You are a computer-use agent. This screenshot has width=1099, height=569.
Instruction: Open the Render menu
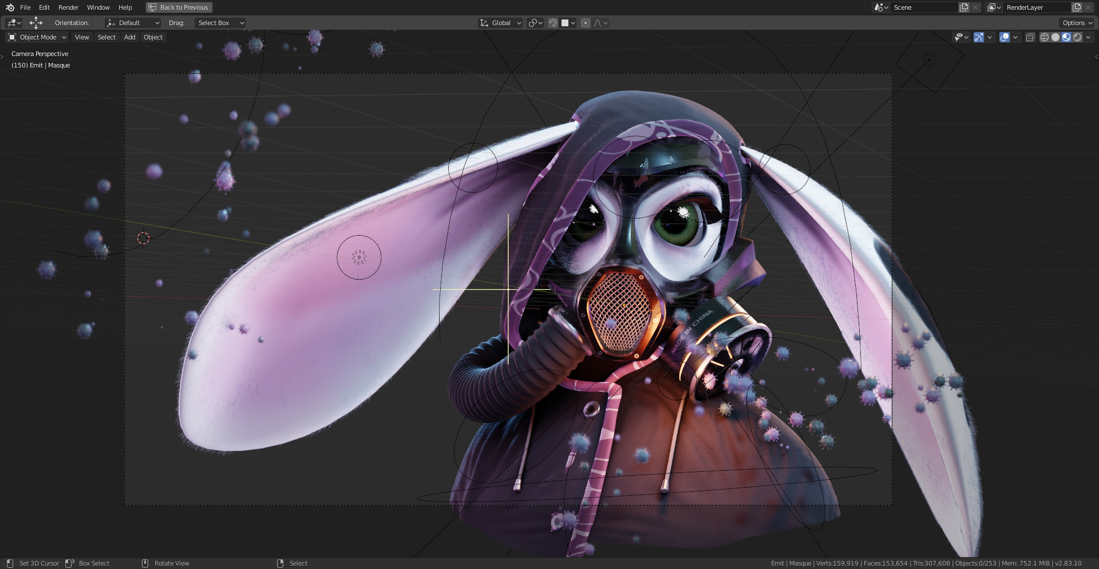pos(68,7)
